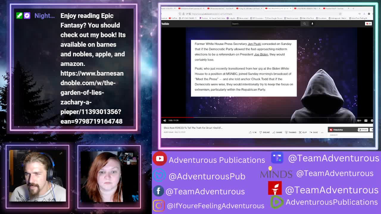The image size is (381, 214).
Task: Click the DISLIKE button under video
Action: point(264,132)
